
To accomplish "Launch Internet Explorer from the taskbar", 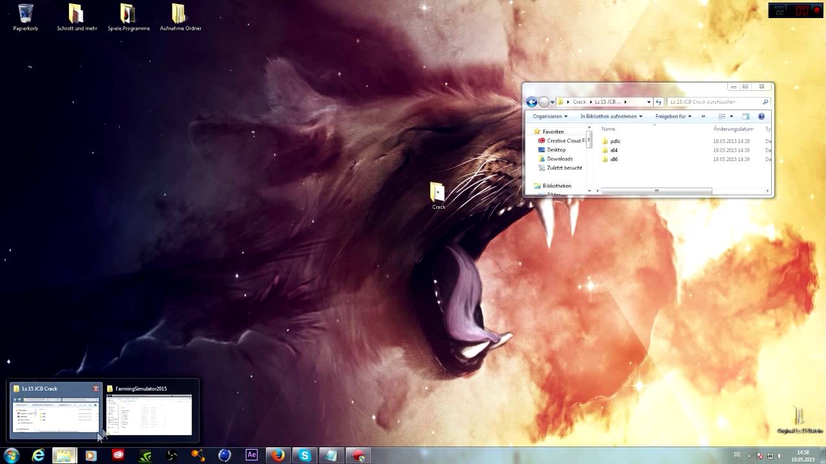I will pyautogui.click(x=39, y=455).
